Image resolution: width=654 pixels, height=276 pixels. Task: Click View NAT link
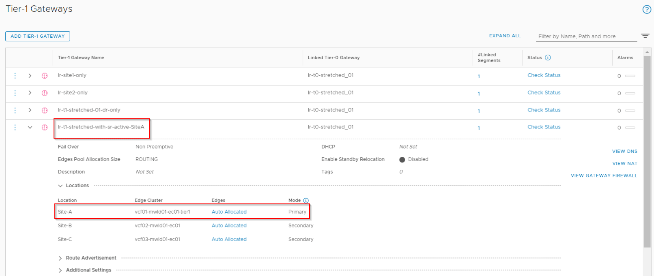click(625, 163)
